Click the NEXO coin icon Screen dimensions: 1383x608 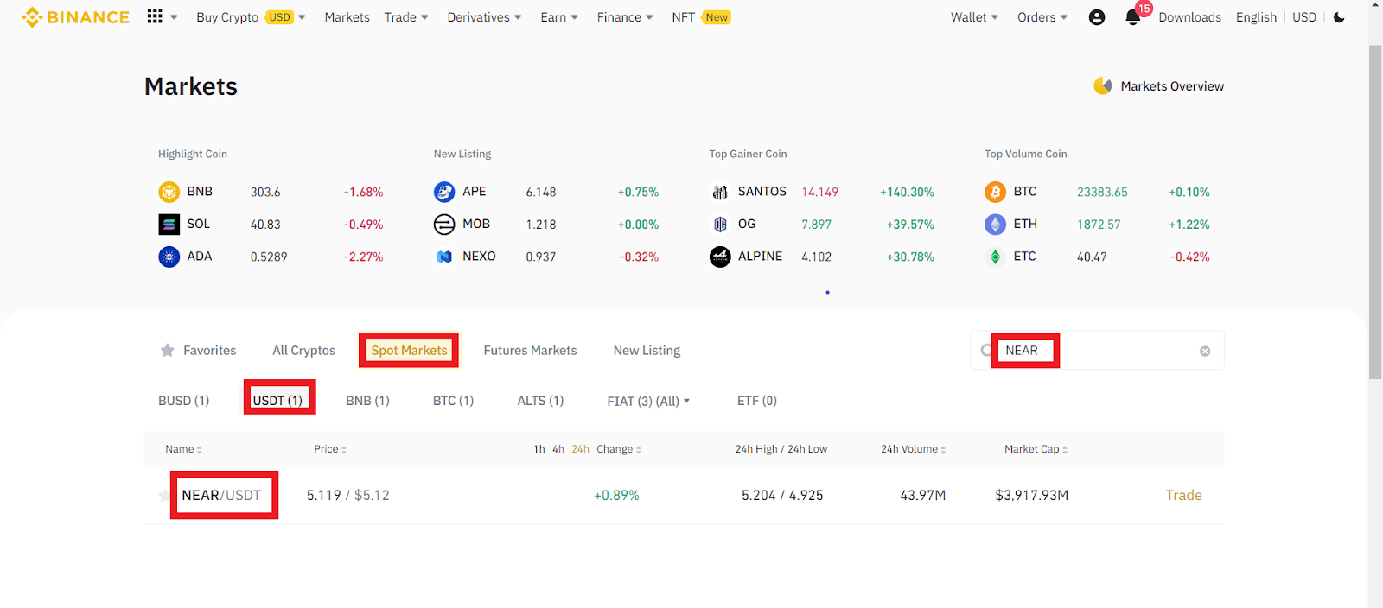[444, 256]
